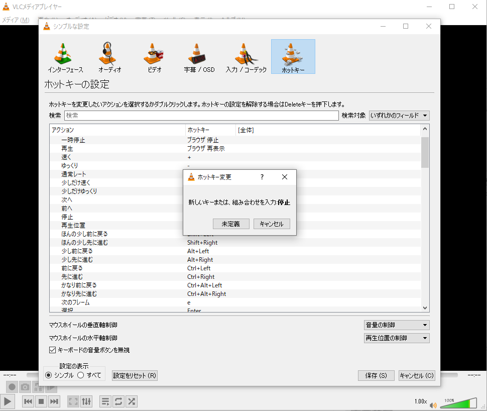Toggle fullscreen button in VLC controls
Screen dimensions: 487x411
pos(73,401)
